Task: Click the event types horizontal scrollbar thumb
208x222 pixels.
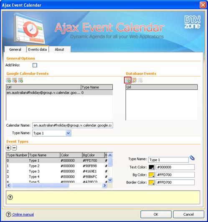Action: [41, 185]
